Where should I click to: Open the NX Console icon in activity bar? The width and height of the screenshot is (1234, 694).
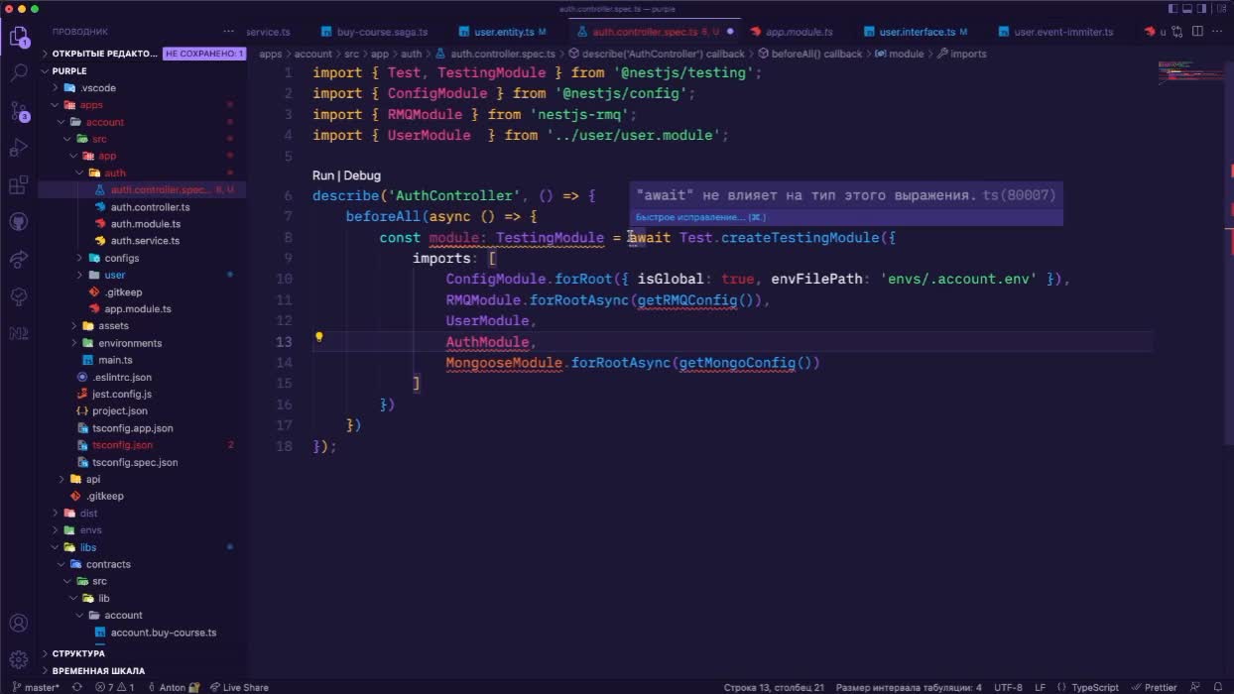click(x=19, y=333)
